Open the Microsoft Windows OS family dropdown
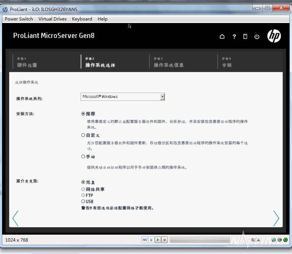The image size is (292, 254). coord(123,96)
